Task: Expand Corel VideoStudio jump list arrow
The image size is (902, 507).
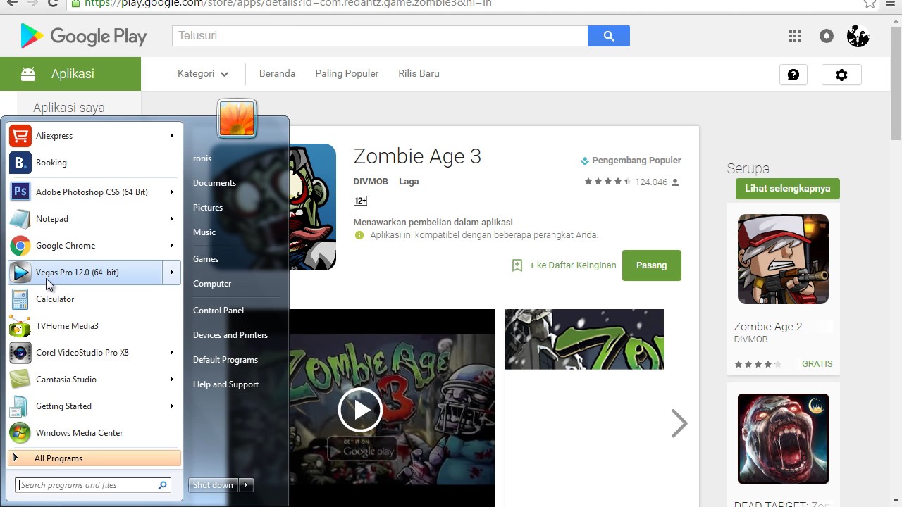Action: coord(171,353)
